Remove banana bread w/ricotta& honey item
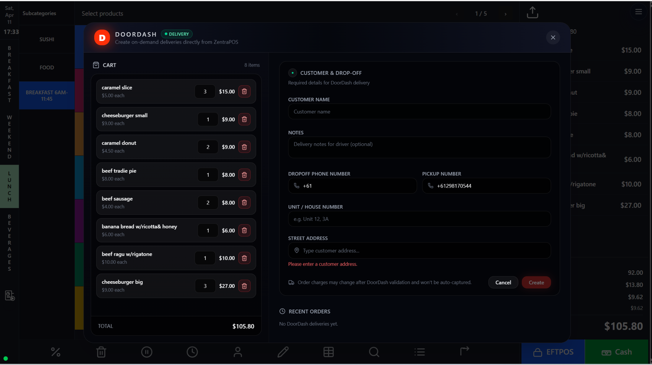 point(244,230)
